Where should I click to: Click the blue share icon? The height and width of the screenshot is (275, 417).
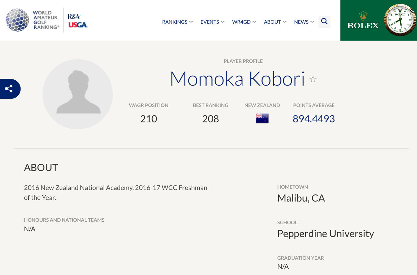(9, 89)
